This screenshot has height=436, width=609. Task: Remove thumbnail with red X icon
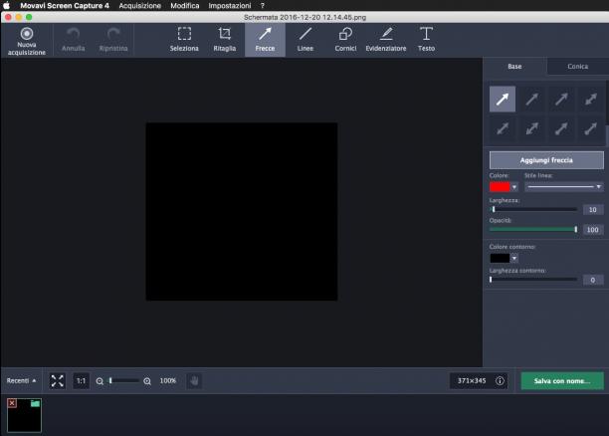12,403
